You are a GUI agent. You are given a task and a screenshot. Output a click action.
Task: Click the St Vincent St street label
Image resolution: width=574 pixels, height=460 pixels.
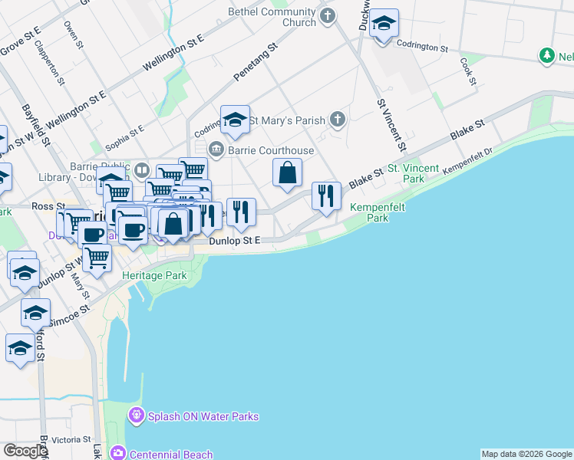click(x=391, y=125)
